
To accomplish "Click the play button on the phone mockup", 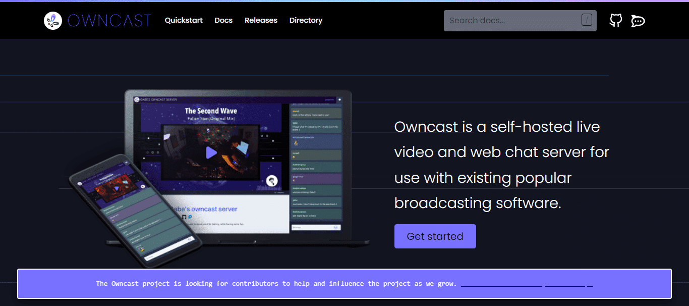I will [x=117, y=188].
